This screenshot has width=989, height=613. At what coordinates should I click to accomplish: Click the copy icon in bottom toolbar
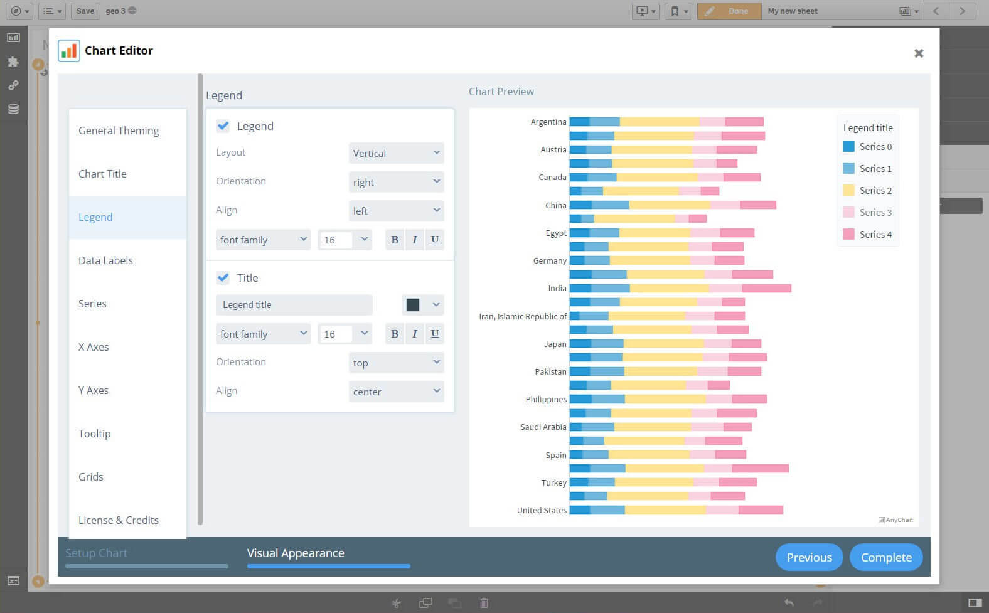(425, 603)
